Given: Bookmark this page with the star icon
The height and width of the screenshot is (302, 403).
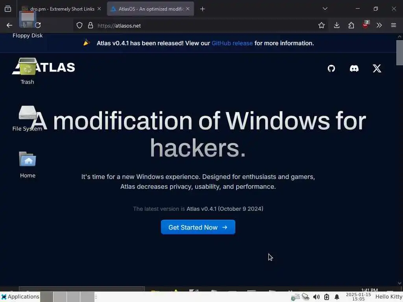Looking at the screenshot, I should click(321, 25).
